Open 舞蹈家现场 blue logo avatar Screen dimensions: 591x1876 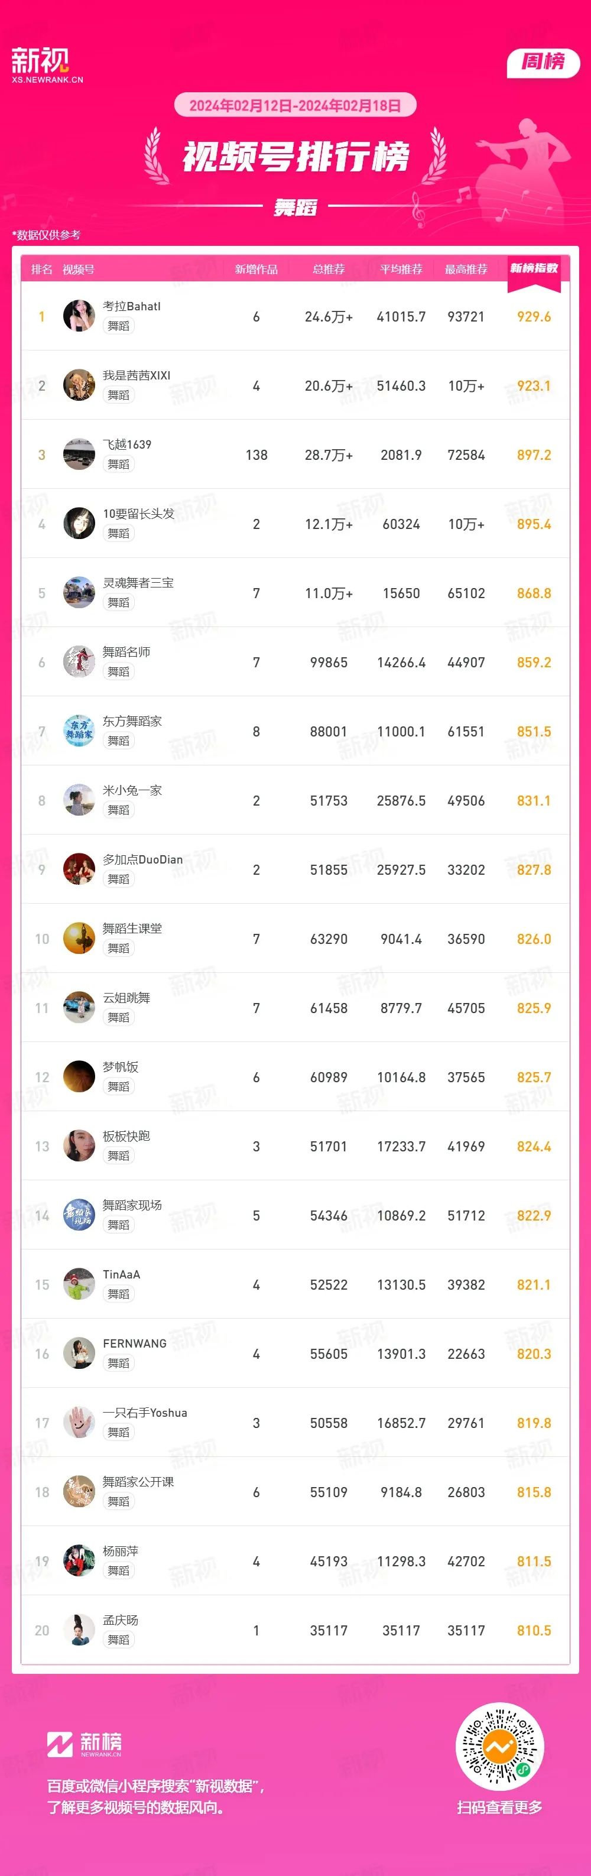point(79,1215)
